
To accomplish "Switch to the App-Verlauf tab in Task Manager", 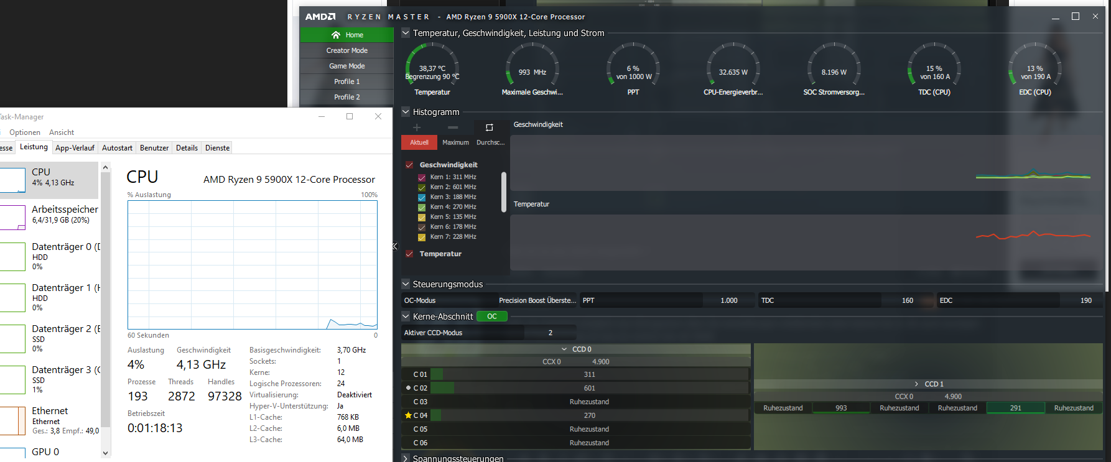I will (75, 148).
